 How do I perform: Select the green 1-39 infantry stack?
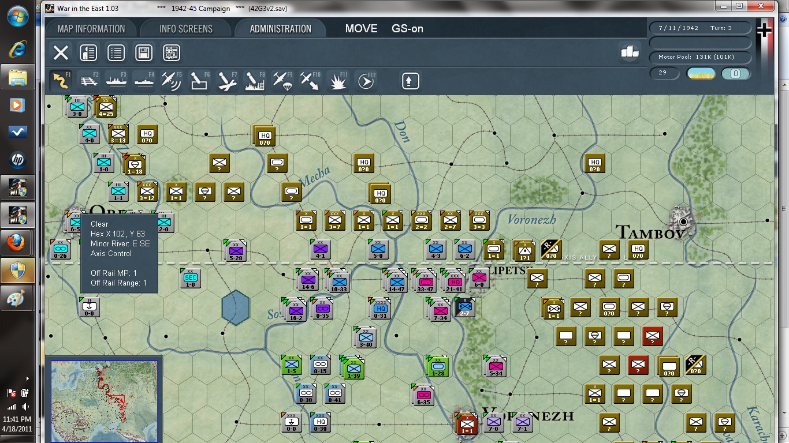[x=352, y=367]
